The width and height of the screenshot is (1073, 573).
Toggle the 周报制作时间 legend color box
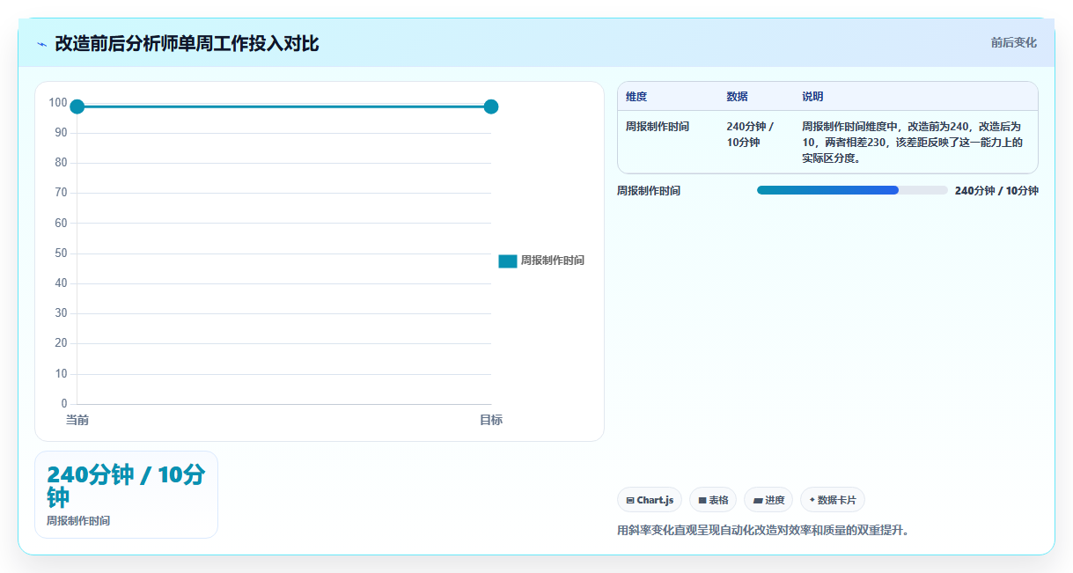[x=508, y=261]
